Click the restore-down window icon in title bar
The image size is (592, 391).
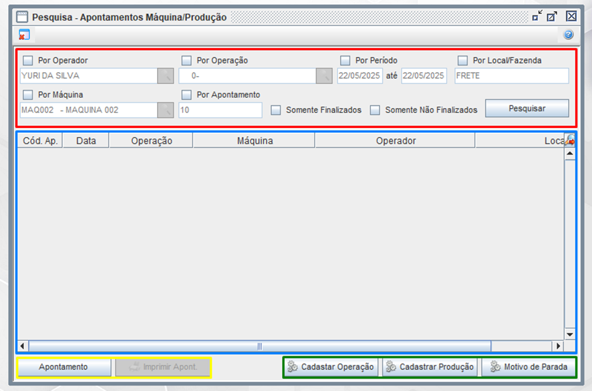pyautogui.click(x=537, y=17)
